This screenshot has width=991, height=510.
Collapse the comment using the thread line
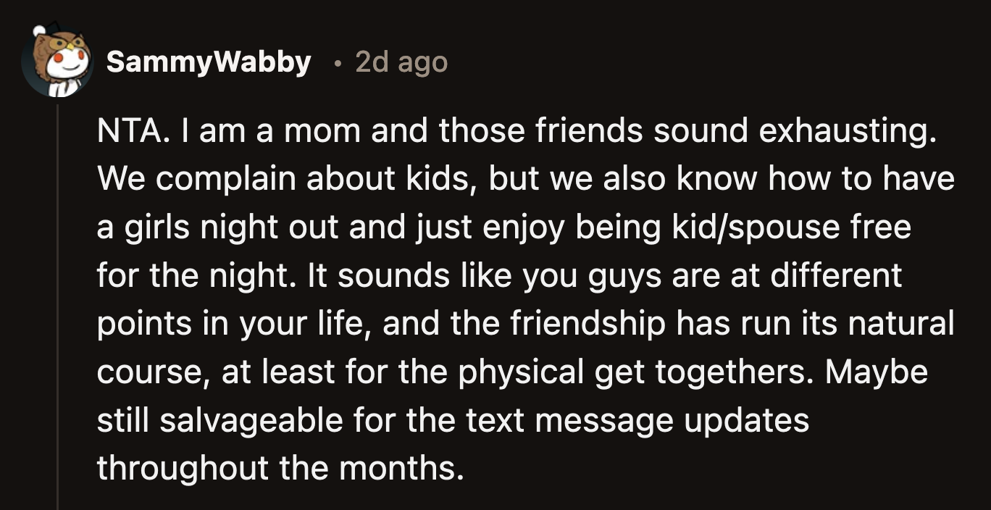click(x=57, y=304)
